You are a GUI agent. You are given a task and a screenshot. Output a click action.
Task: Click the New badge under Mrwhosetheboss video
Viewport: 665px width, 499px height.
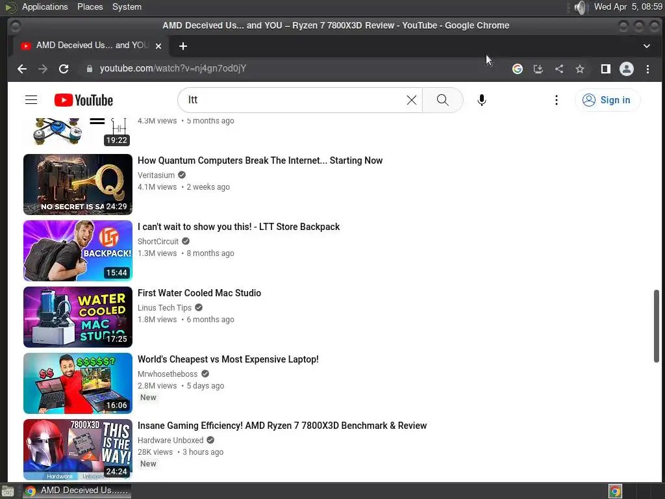pyautogui.click(x=149, y=398)
